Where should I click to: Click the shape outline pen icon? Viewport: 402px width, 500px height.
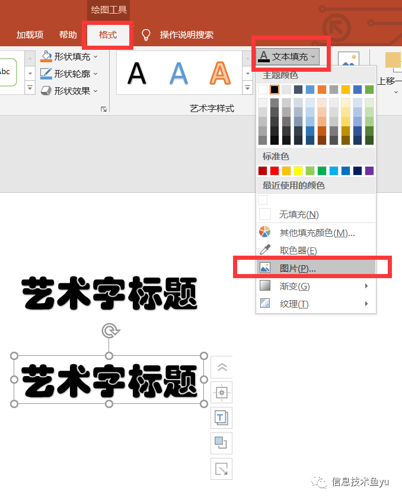point(46,74)
